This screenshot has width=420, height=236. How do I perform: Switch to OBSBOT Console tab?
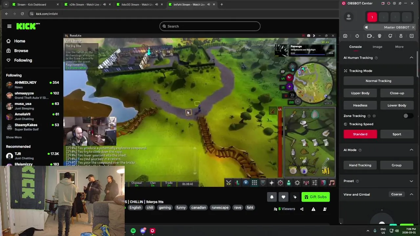pyautogui.click(x=355, y=47)
